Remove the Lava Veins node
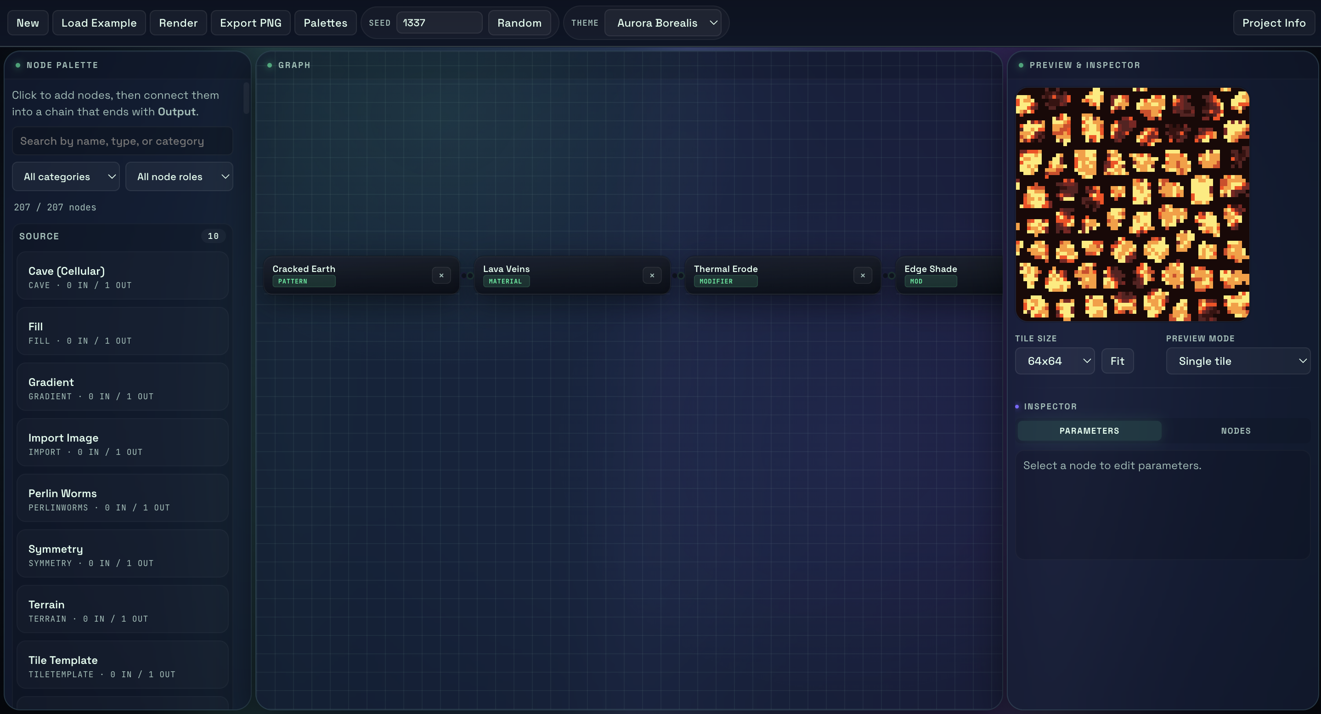 (652, 275)
